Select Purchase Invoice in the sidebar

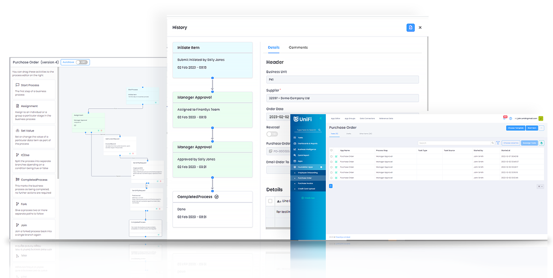point(305,183)
